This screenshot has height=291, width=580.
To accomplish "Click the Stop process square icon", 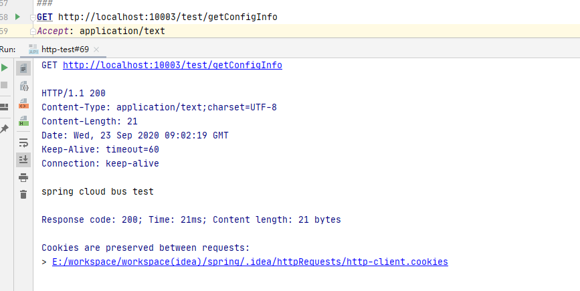I will (4, 85).
